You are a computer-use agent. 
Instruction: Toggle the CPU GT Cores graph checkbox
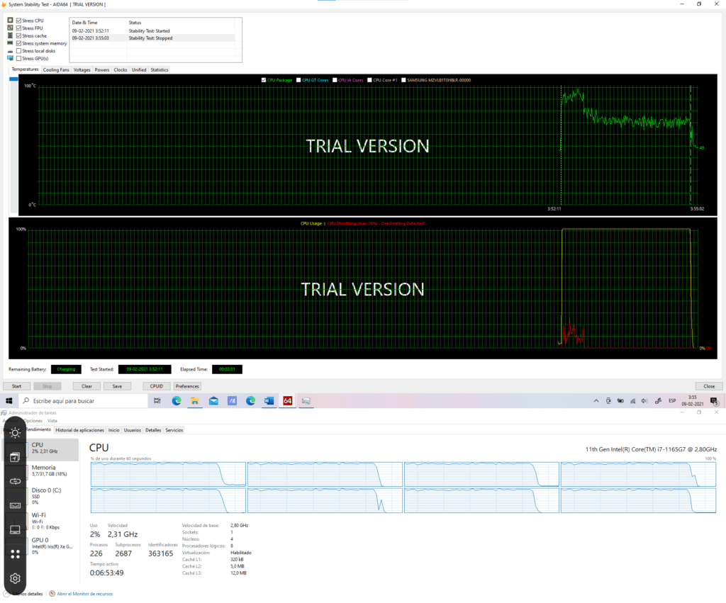(x=298, y=80)
